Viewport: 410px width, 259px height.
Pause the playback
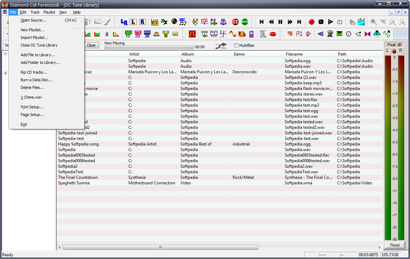280,22
